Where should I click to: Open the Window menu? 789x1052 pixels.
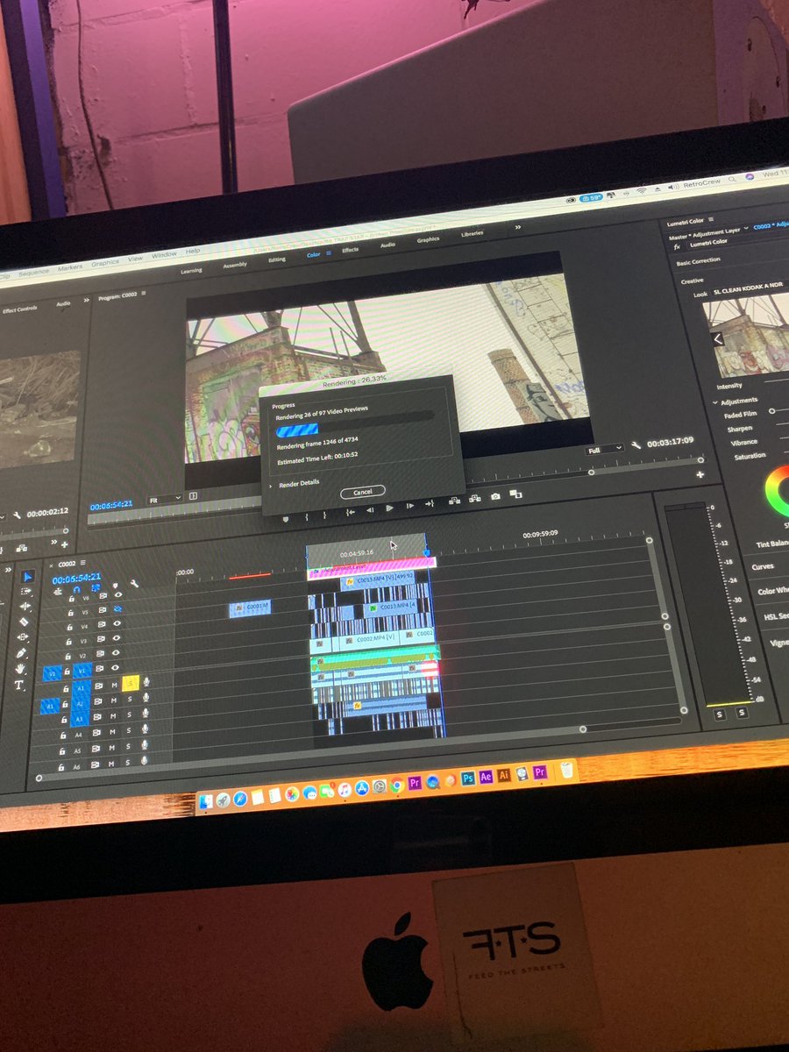[164, 255]
